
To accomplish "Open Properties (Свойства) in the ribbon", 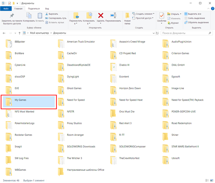I will pos(161,17).
